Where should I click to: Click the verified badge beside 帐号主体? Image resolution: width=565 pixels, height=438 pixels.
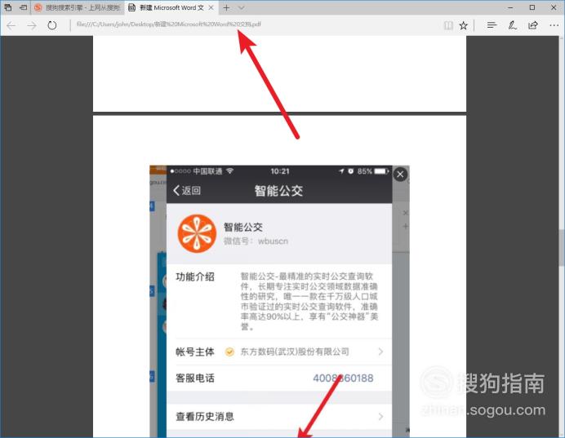click(229, 352)
